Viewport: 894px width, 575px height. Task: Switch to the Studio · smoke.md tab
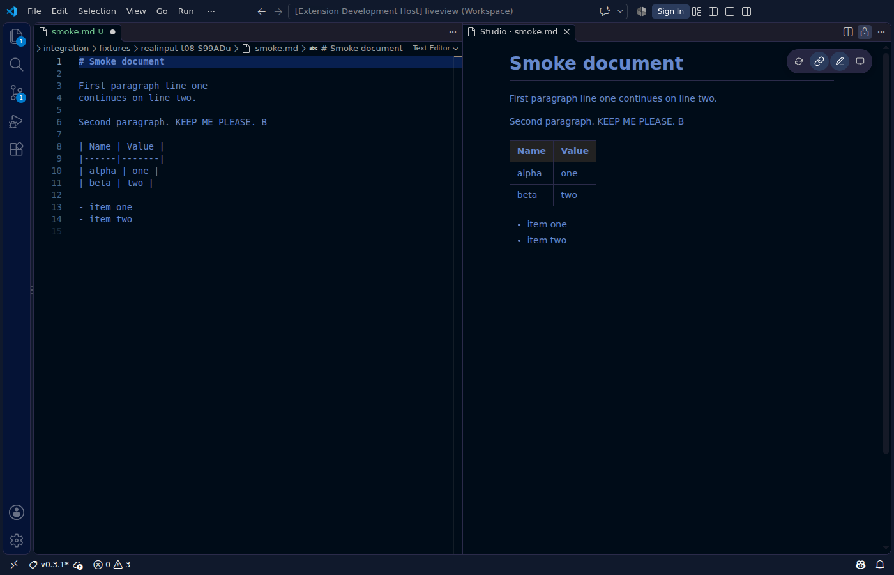pos(519,32)
